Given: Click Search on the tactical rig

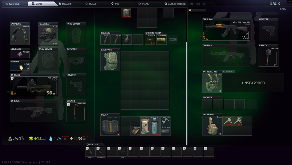Looking at the screenshot, I should pos(228,71).
